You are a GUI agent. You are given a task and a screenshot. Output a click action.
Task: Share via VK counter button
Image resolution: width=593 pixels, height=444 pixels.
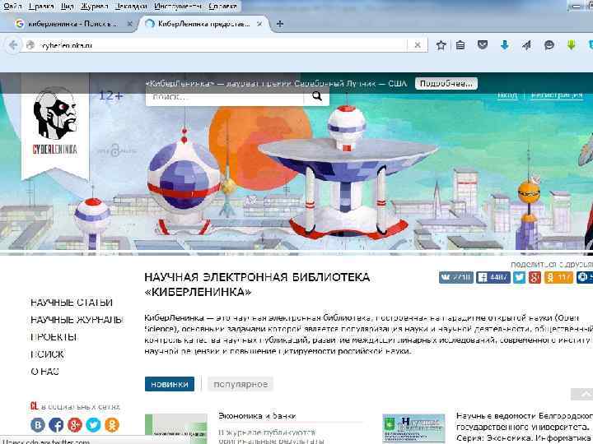(x=456, y=278)
